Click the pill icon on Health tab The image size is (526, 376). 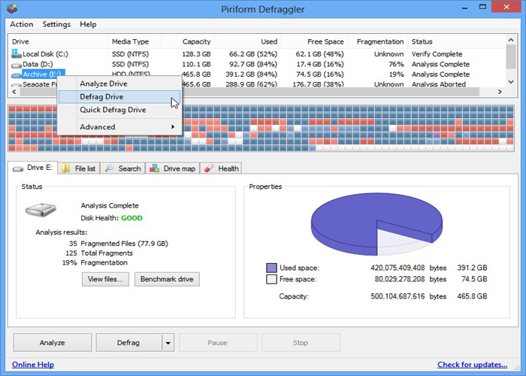click(x=209, y=168)
